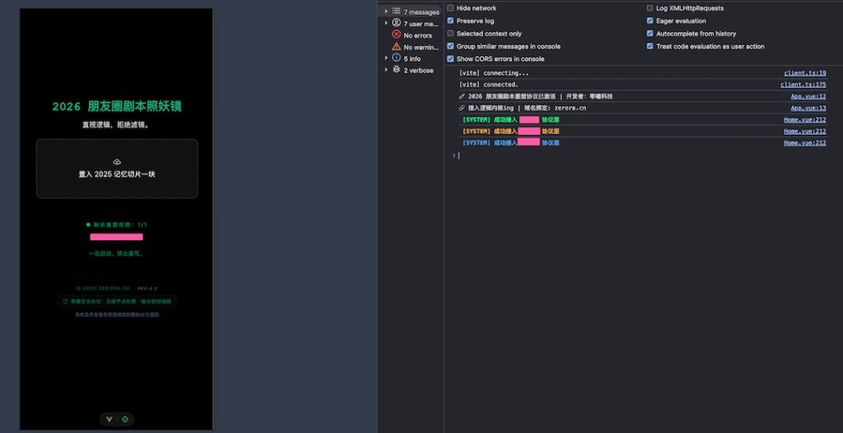Expand the 7 messages group arrow
Viewport: 843px width, 433px height.
click(x=386, y=12)
